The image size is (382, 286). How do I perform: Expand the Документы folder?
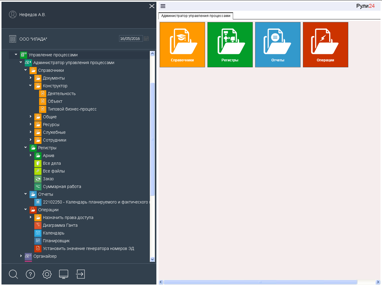(30, 78)
